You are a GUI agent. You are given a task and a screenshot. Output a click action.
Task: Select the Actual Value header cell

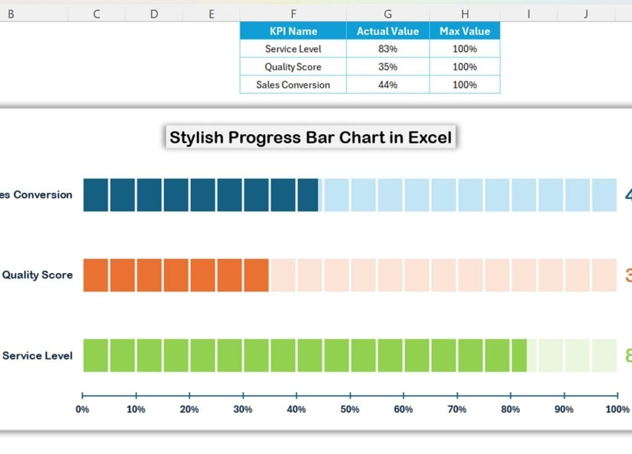pyautogui.click(x=388, y=31)
